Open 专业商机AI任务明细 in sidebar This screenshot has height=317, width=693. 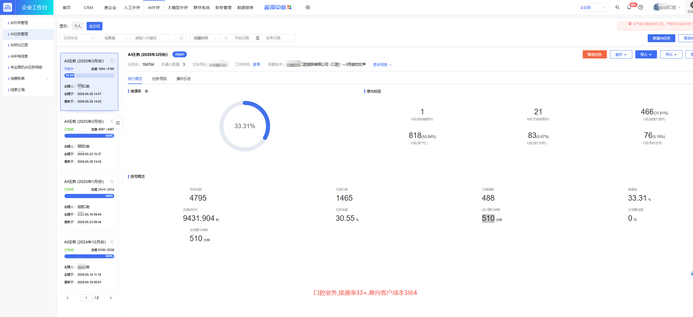click(28, 67)
